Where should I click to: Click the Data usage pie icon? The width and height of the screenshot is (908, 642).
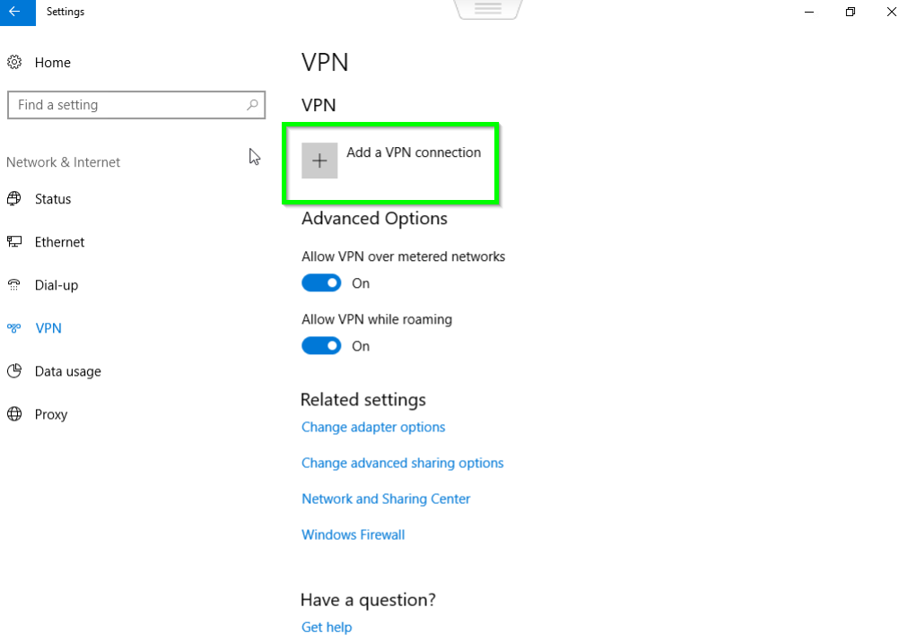click(x=13, y=370)
